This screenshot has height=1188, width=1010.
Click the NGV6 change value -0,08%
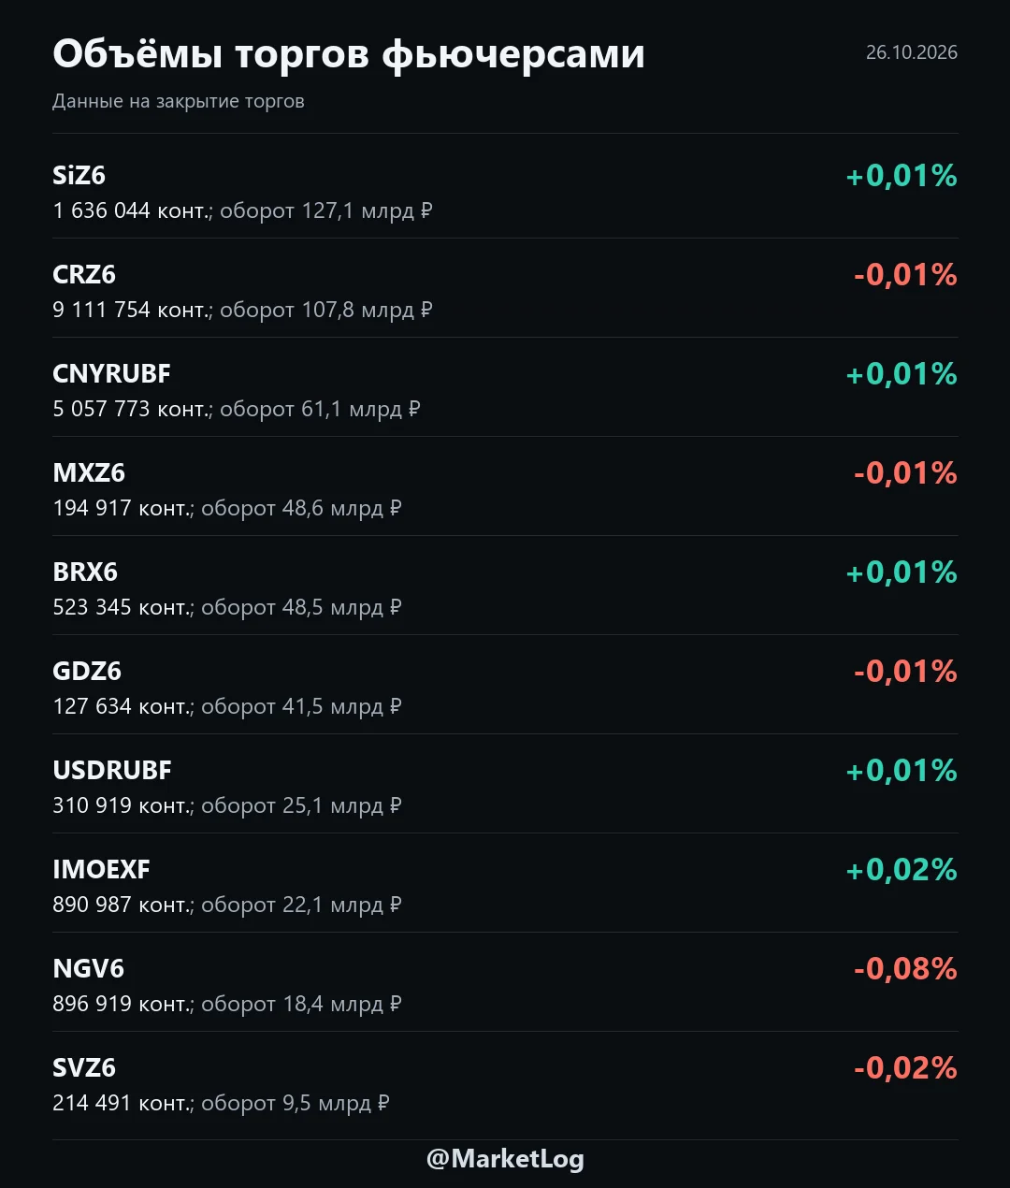[x=905, y=969]
